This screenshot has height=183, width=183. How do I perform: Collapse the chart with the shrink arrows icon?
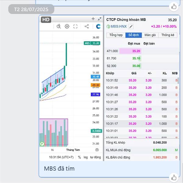click(x=99, y=19)
